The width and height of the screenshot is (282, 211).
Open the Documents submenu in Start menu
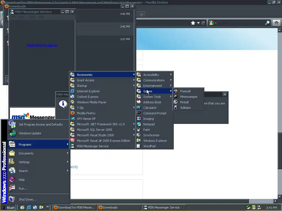tap(39, 153)
